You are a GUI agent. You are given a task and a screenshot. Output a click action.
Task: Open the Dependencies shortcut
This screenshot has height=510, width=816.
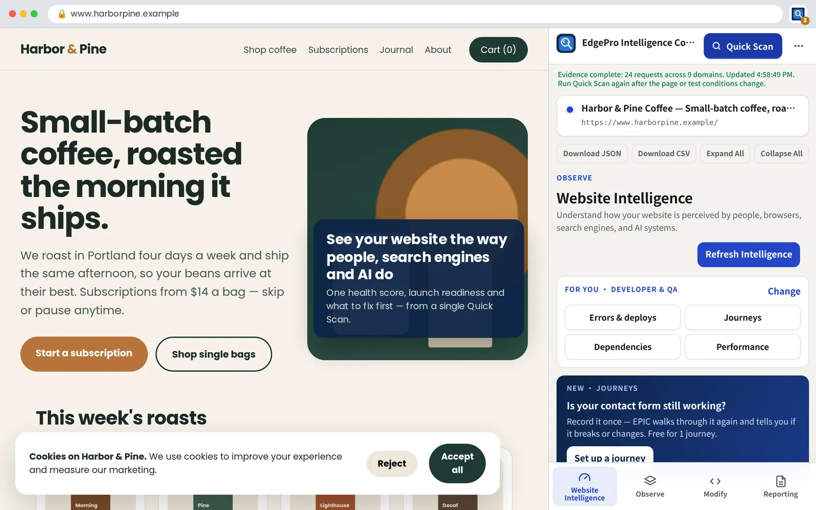pyautogui.click(x=623, y=347)
